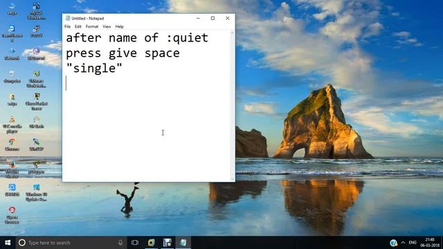Viewport: 443px width, 249px height.
Task: Open the Windows Start menu
Action: (x=8, y=243)
